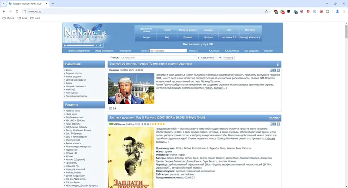Image resolution: width=348 pixels, height=188 pixels.
Task: Open the Trump crypto article title
Action: click(151, 64)
